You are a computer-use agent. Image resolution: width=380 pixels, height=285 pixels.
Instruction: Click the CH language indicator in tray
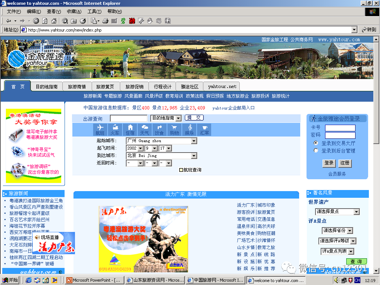357,280
